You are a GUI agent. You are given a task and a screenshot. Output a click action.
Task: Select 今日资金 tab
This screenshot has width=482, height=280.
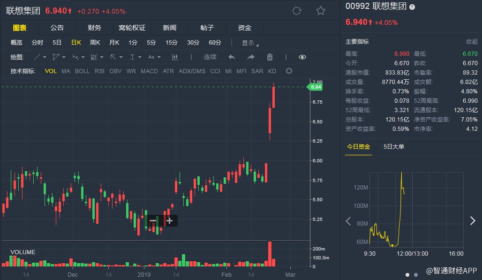(x=358, y=147)
